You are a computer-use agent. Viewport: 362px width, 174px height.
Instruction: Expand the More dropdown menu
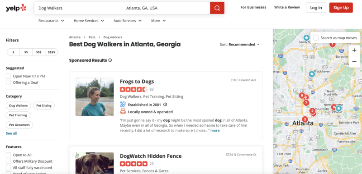point(158,21)
